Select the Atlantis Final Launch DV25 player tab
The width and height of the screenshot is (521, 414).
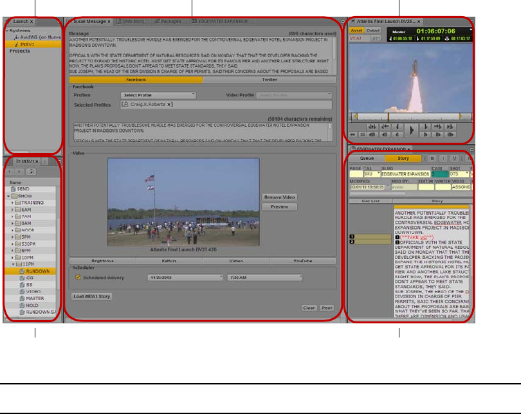tap(386, 21)
